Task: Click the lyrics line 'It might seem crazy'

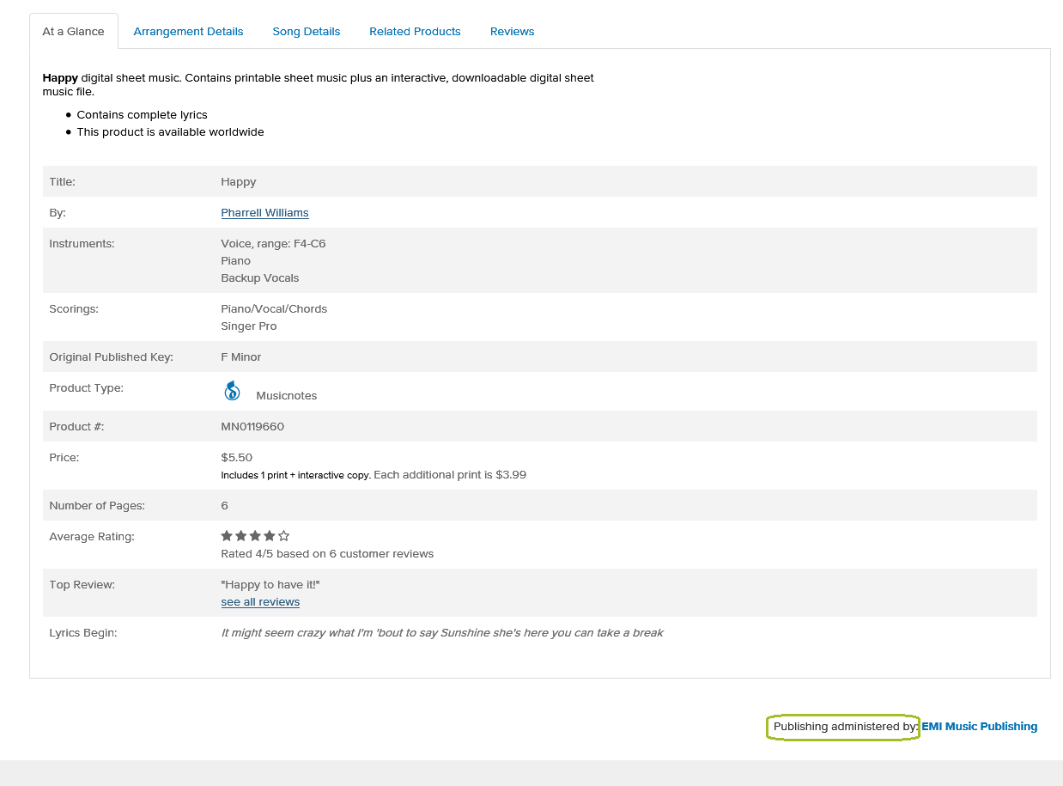Action: pyautogui.click(x=442, y=633)
